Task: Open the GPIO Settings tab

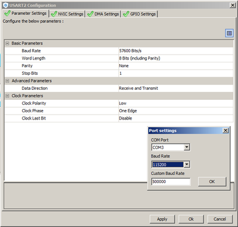Action: pos(139,14)
